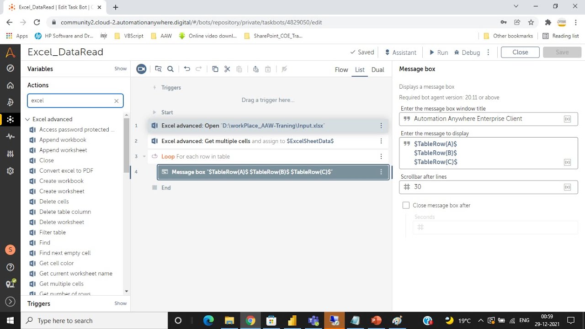Open options for Excel Open action row

(381, 126)
